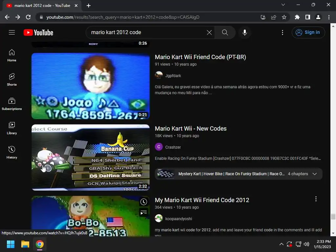
Task: Close the YouTube browser tab
Action: coord(76,6)
